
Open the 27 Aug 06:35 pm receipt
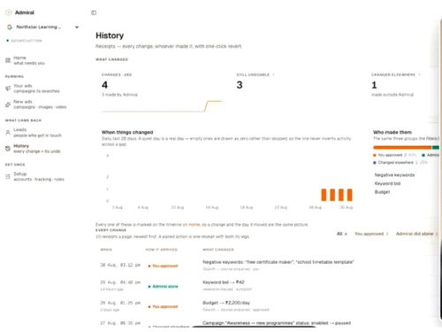coord(120,323)
